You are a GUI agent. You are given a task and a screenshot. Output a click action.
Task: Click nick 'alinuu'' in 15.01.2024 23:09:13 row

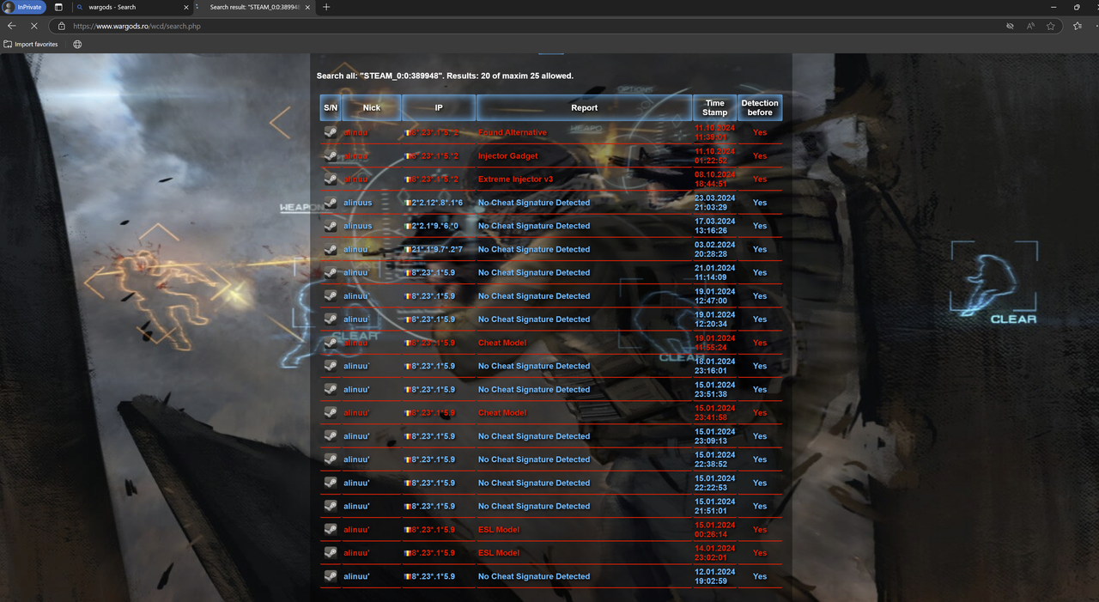356,435
